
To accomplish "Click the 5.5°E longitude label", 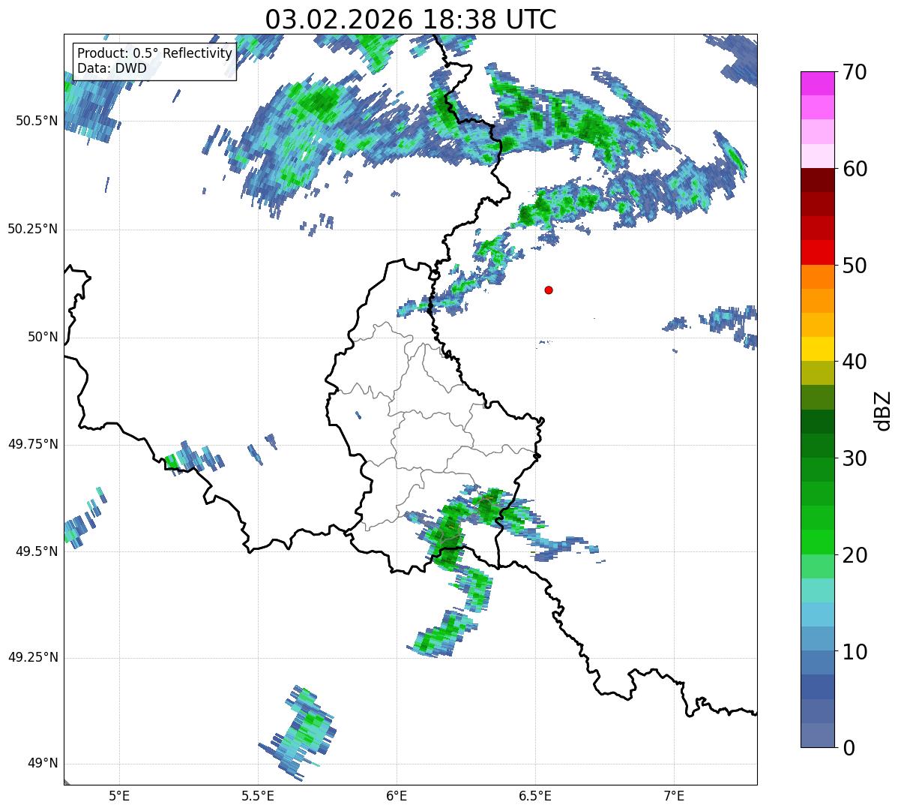I will click(258, 795).
